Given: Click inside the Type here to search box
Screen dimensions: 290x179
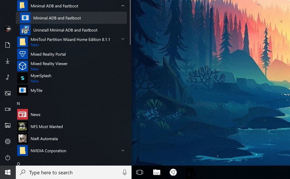Looking at the screenshot, I should 74,172.
